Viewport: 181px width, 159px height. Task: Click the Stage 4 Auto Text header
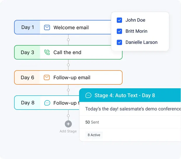[x=125, y=96]
